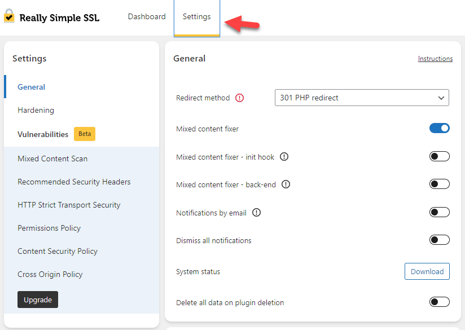This screenshot has width=465, height=330.
Task: Click the Redirect method label
Action: 203,98
